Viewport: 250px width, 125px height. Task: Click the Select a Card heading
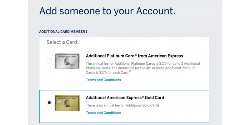coord(62,42)
